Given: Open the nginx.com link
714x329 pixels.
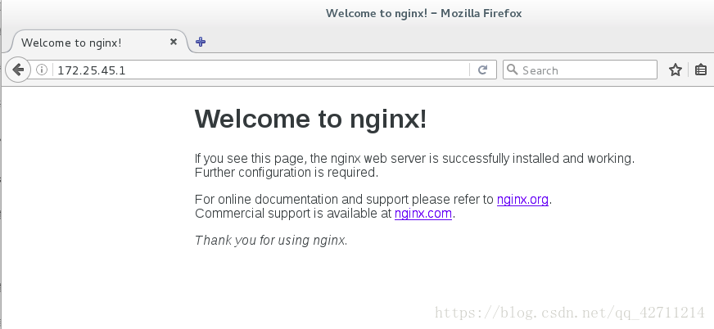Looking at the screenshot, I should 423,213.
